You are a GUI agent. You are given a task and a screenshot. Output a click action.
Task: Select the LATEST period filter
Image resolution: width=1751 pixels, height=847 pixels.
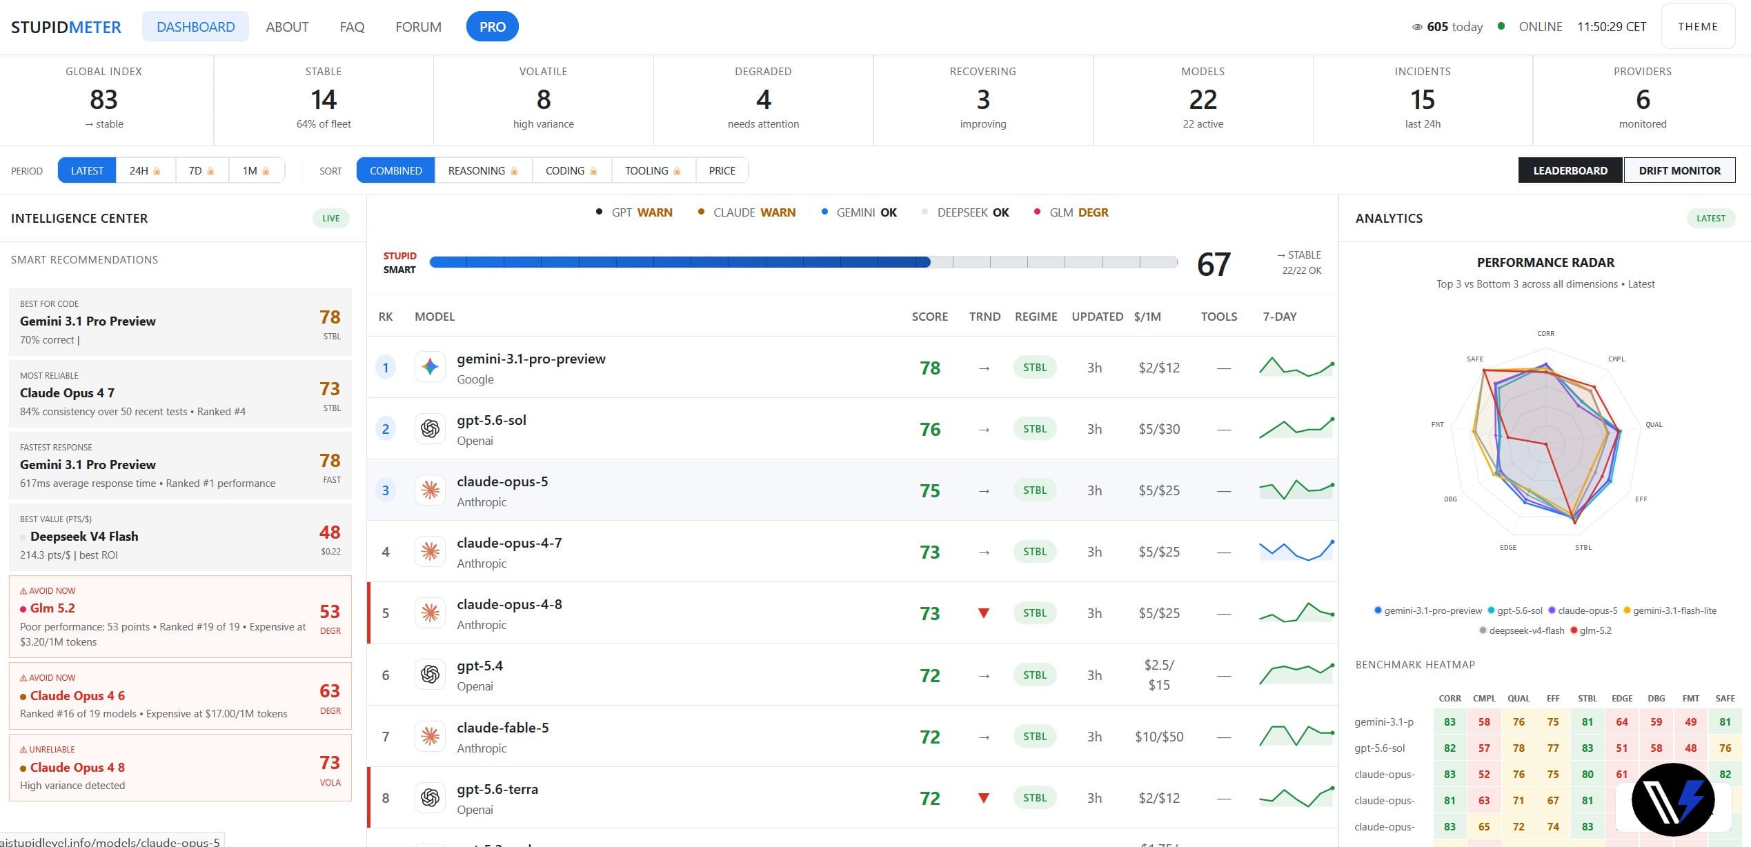coord(87,170)
